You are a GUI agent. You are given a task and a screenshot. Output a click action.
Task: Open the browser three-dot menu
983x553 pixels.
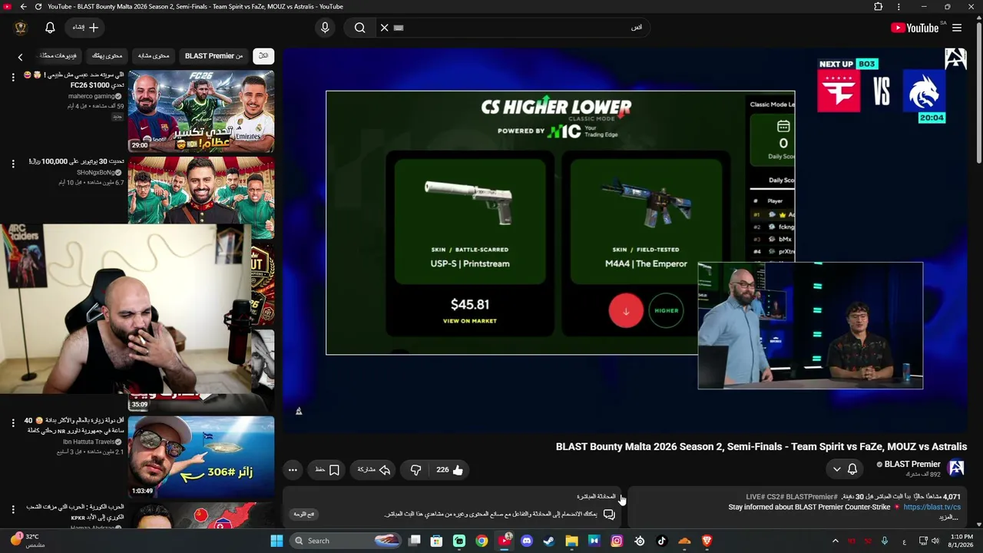[x=899, y=7]
